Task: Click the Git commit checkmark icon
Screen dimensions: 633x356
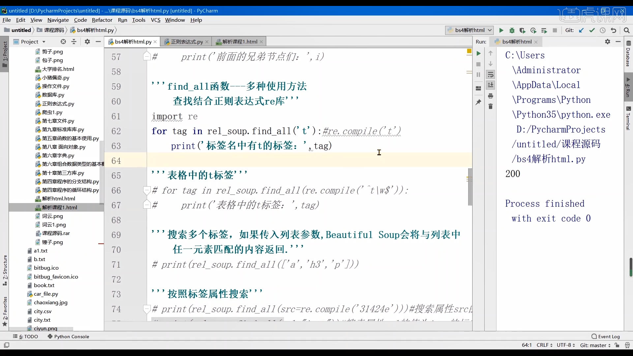Action: (592, 30)
